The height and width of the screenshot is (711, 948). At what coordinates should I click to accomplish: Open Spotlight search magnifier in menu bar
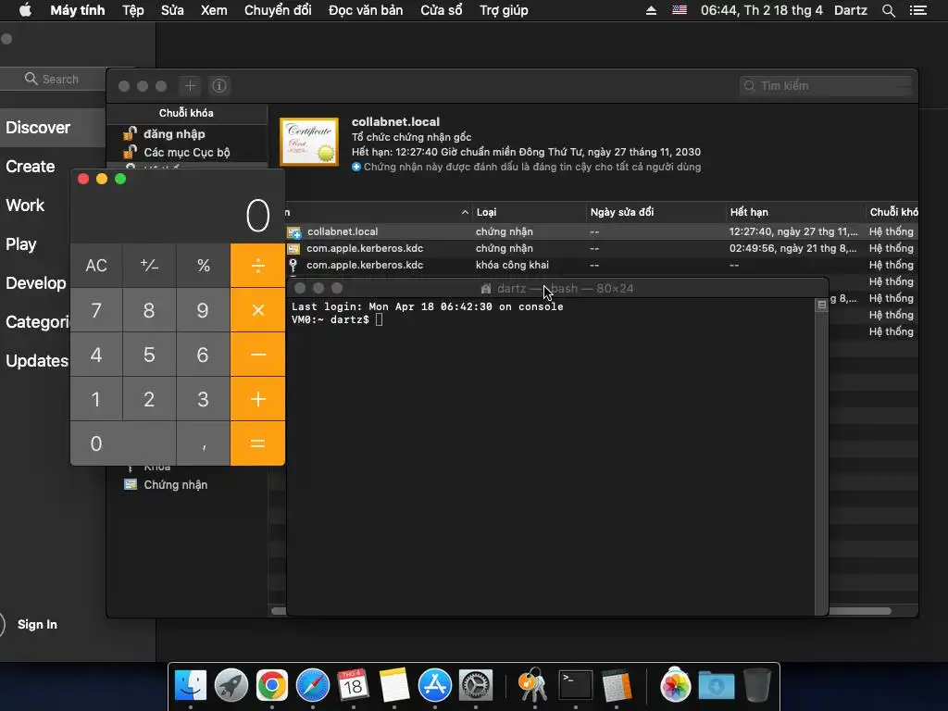[888, 10]
